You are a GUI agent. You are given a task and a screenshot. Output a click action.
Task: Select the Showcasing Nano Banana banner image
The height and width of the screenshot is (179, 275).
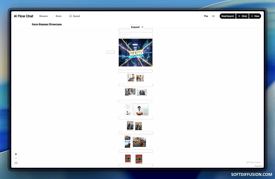136,53
